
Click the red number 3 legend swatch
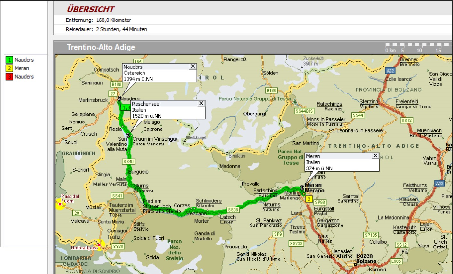coord(9,77)
